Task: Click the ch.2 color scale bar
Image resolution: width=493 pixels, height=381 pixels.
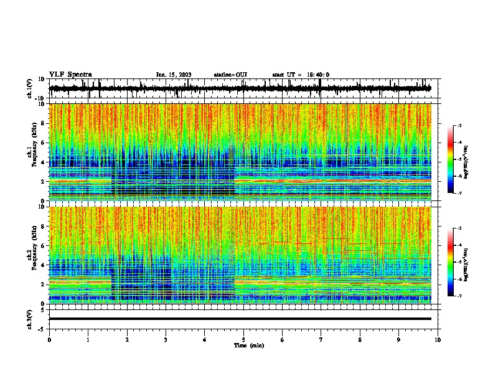Action: 451,262
